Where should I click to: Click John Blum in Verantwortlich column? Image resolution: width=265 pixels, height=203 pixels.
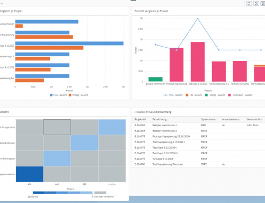pyautogui.click(x=252, y=125)
